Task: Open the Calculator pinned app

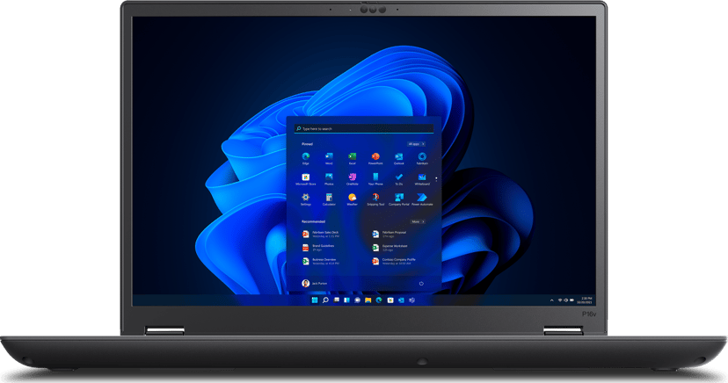Action: [x=329, y=199]
